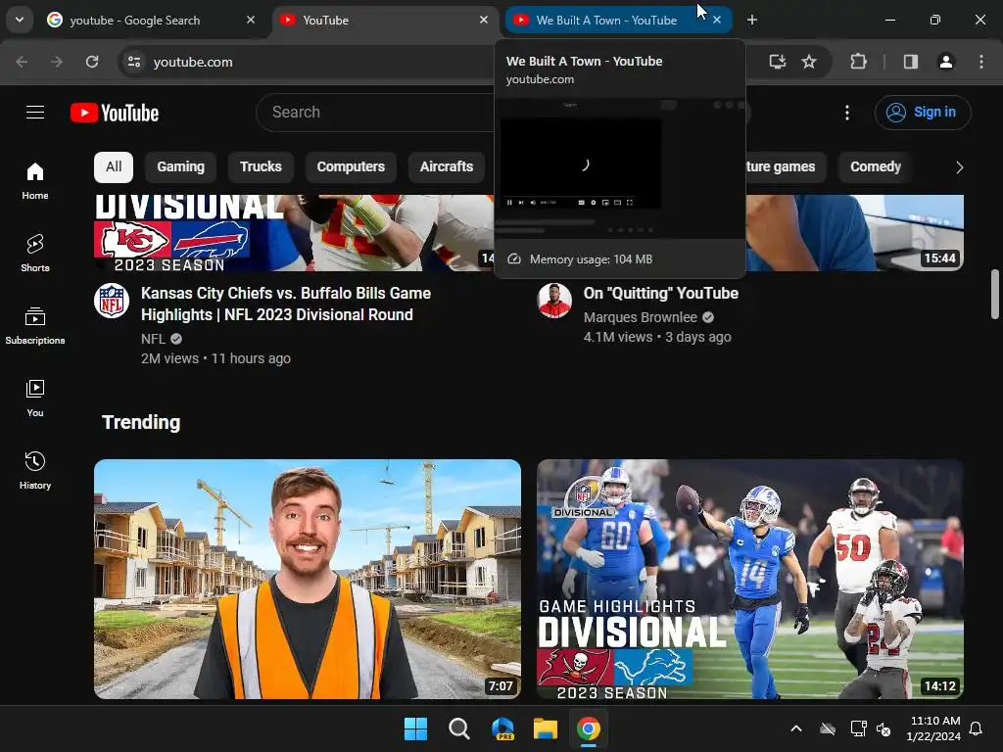Open Subscriptions in the sidebar
Image resolution: width=1003 pixels, height=752 pixels.
pyautogui.click(x=35, y=325)
